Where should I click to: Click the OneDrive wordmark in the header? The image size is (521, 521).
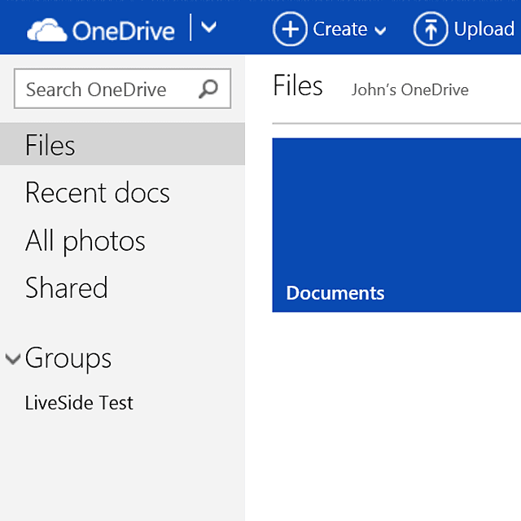coord(124,31)
